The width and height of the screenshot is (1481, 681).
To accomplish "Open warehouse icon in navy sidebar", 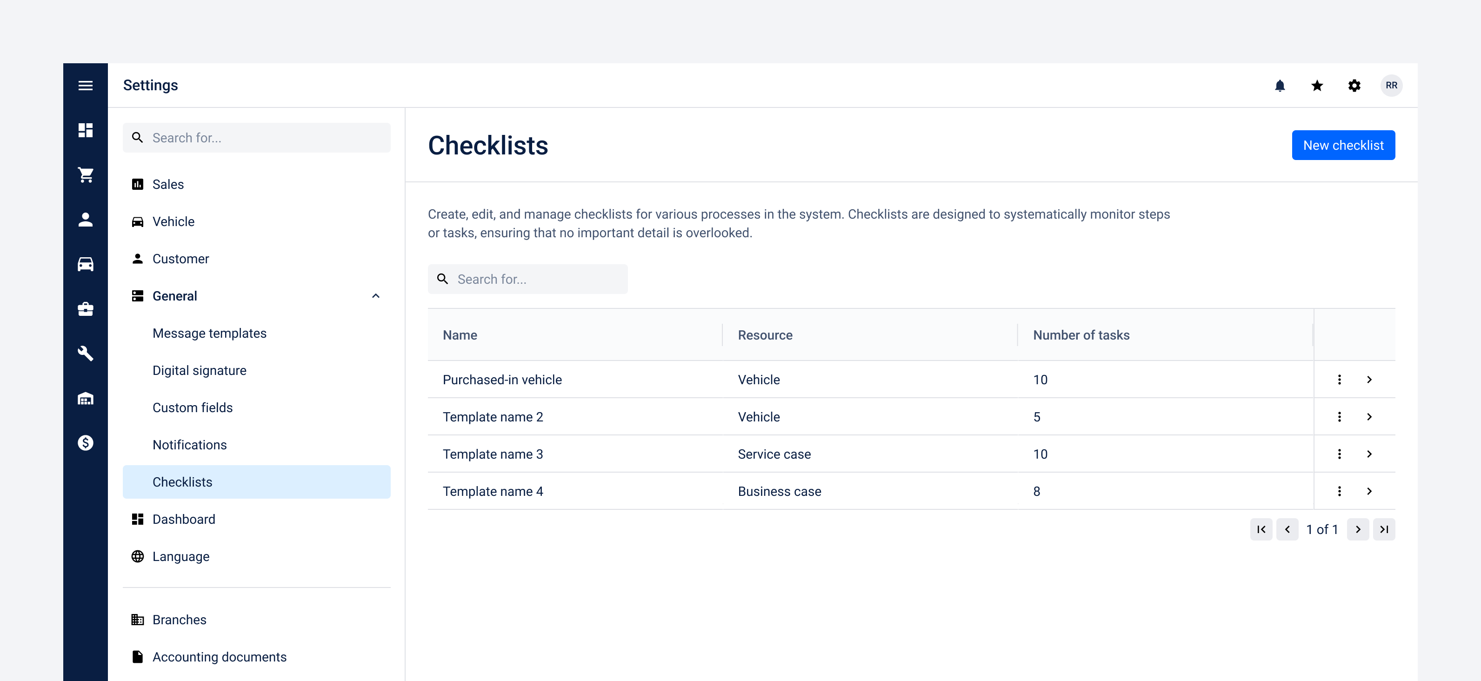I will pos(85,398).
